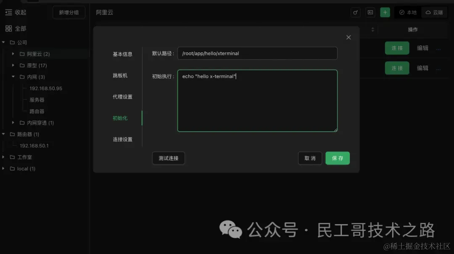Open the AI assistant icon near top right
The image size is (454, 254).
point(370,12)
